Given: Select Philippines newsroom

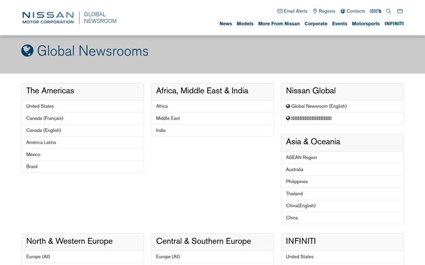Looking at the screenshot, I should point(342,181).
